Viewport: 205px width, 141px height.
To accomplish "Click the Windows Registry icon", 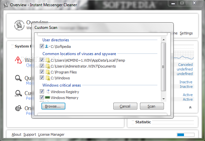I will pyautogui.click(x=48, y=91).
